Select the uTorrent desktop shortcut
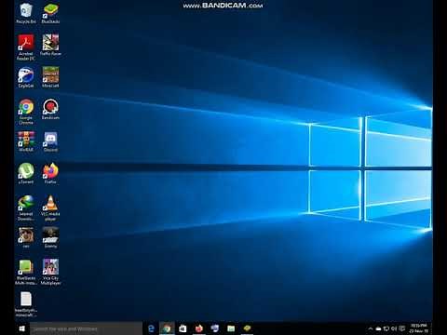The height and width of the screenshot is (335, 447). click(x=26, y=174)
